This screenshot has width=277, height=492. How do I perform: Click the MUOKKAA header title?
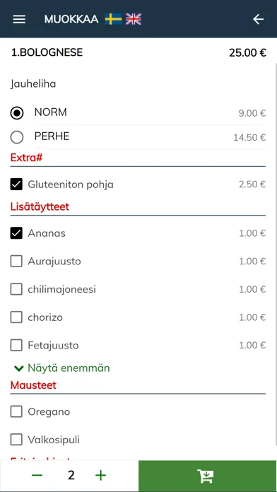[x=71, y=20]
